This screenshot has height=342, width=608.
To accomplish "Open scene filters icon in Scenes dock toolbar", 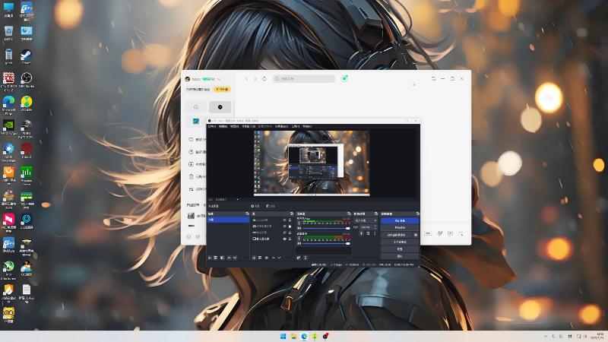I will pos(222,258).
